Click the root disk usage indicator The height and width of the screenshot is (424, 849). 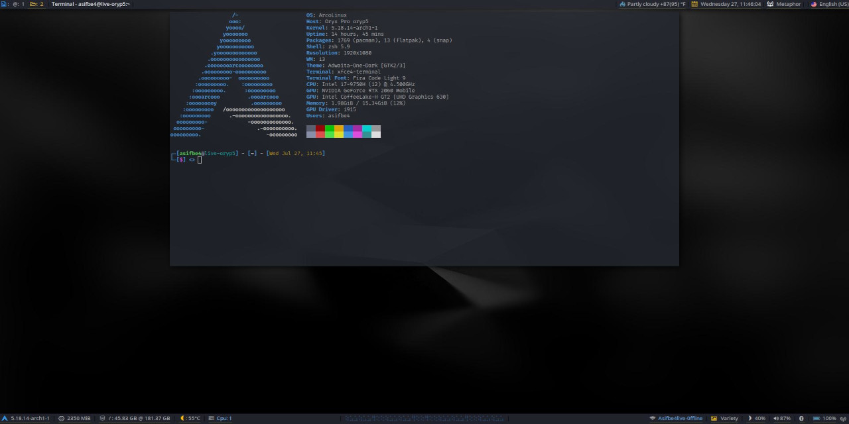[x=135, y=419]
